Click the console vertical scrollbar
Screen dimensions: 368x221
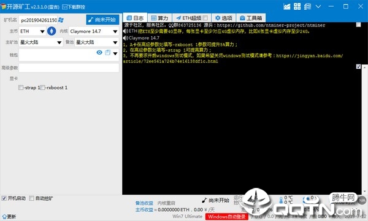(365, 129)
